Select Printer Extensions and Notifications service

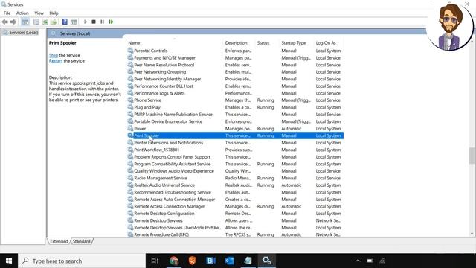tap(235, 143)
